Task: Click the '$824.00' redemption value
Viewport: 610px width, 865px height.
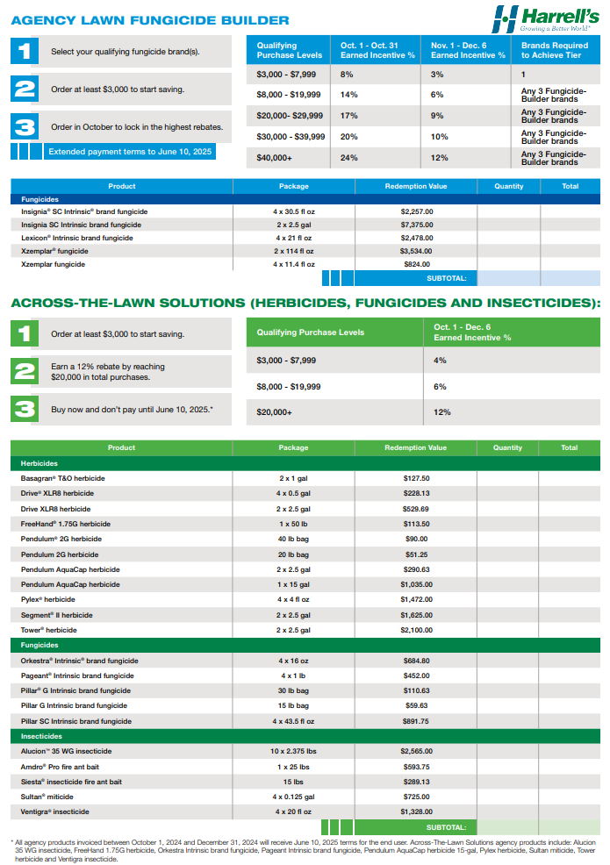Action: (x=416, y=264)
